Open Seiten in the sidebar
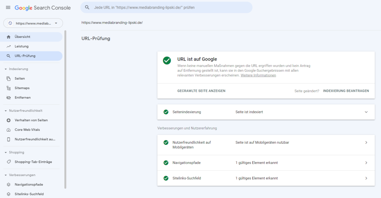 click(31, 79)
